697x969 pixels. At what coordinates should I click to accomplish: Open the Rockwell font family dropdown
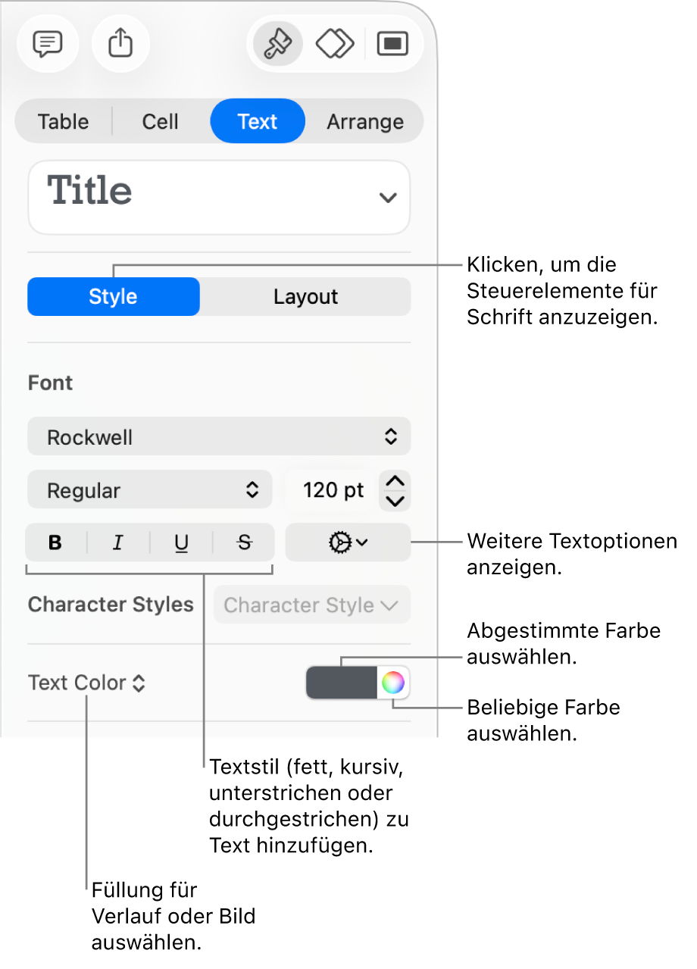coord(219,437)
